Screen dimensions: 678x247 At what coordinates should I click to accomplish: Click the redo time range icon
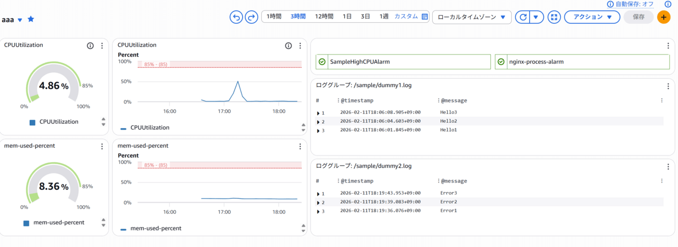point(251,17)
